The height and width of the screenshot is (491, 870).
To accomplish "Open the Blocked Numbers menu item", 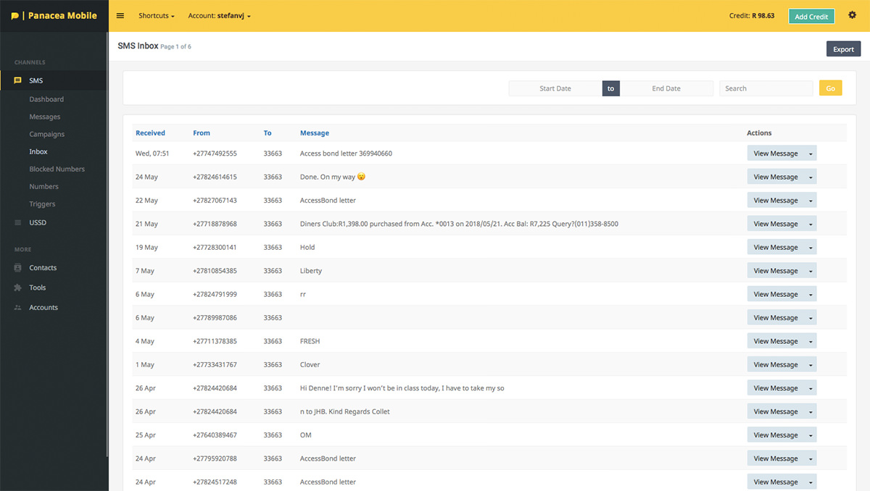I will coord(57,169).
